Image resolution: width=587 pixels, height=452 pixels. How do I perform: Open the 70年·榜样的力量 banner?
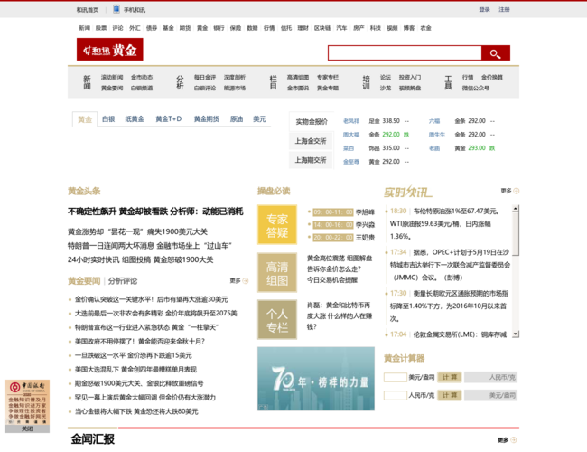(x=316, y=379)
